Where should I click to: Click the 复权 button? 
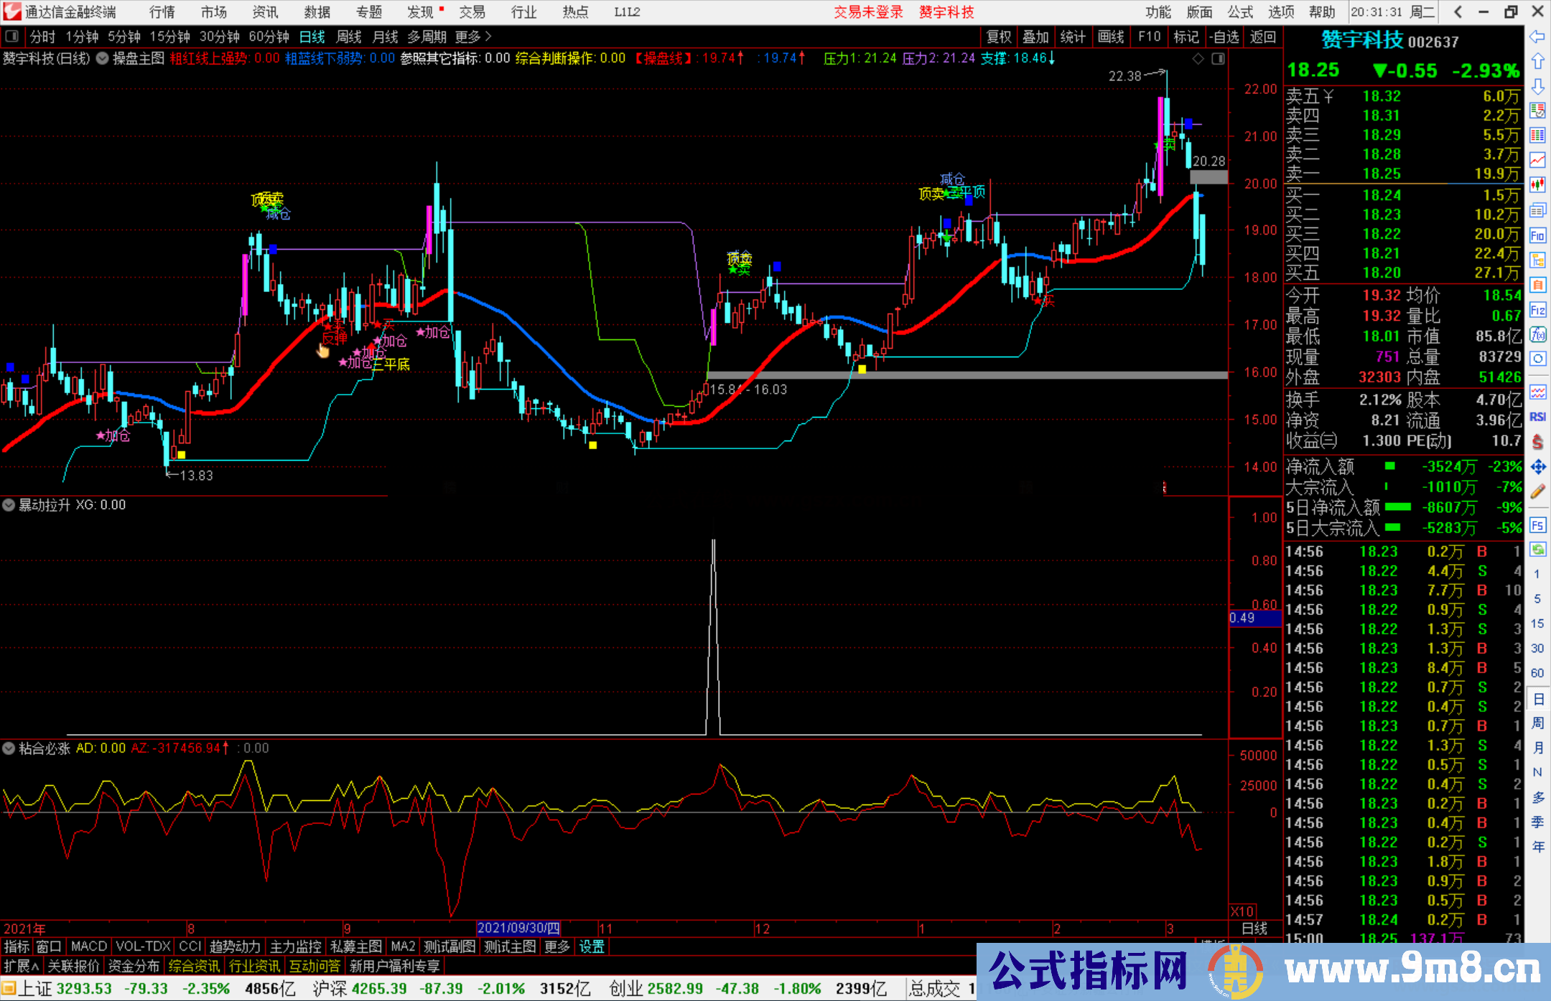tap(999, 37)
